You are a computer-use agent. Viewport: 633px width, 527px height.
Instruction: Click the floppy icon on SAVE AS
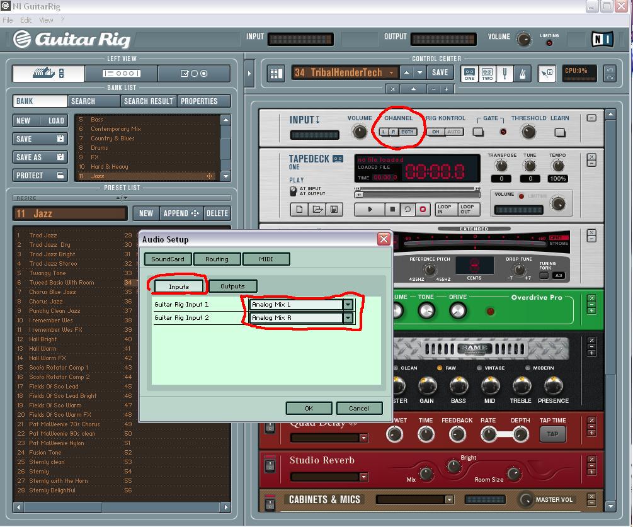(x=60, y=157)
